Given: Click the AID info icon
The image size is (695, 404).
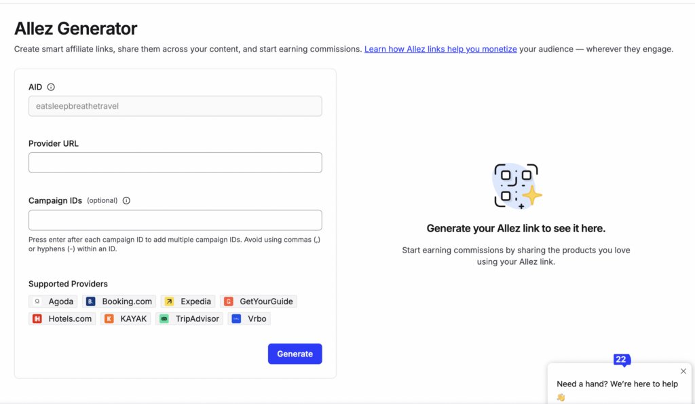Looking at the screenshot, I should pos(51,87).
